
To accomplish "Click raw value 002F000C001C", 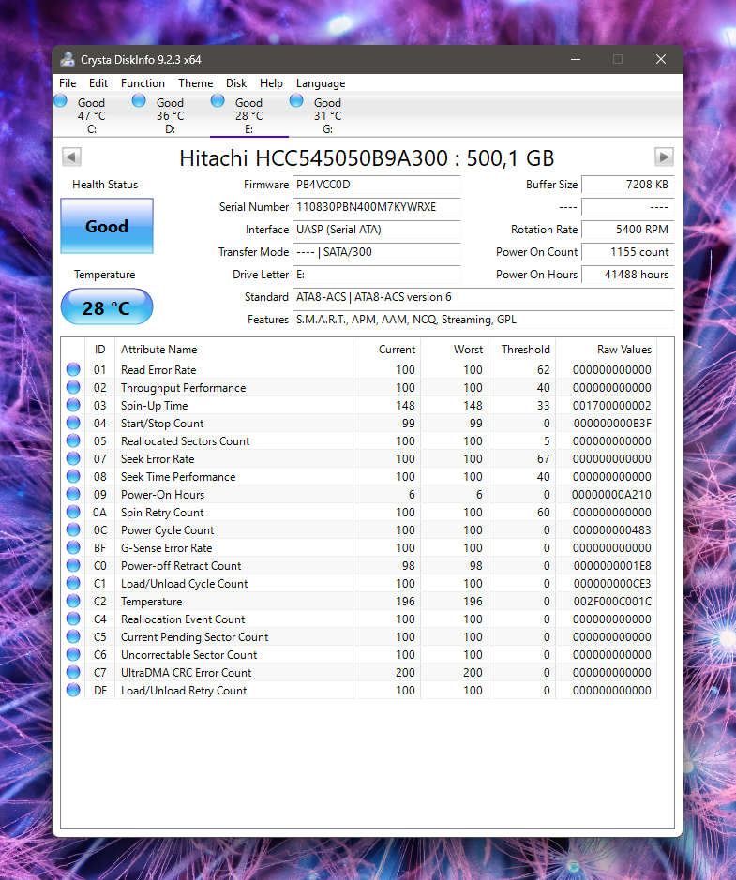I will click(612, 601).
